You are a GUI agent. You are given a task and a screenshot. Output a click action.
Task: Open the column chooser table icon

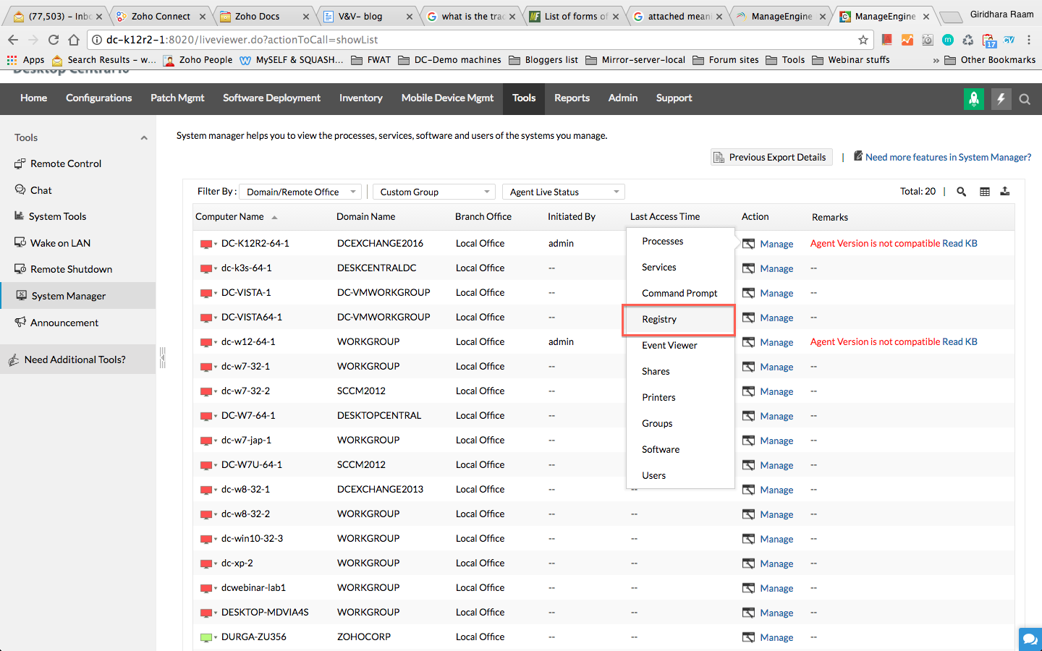click(x=984, y=192)
